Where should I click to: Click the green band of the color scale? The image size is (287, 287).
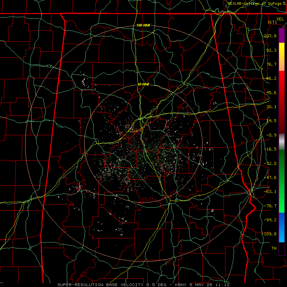282,181
